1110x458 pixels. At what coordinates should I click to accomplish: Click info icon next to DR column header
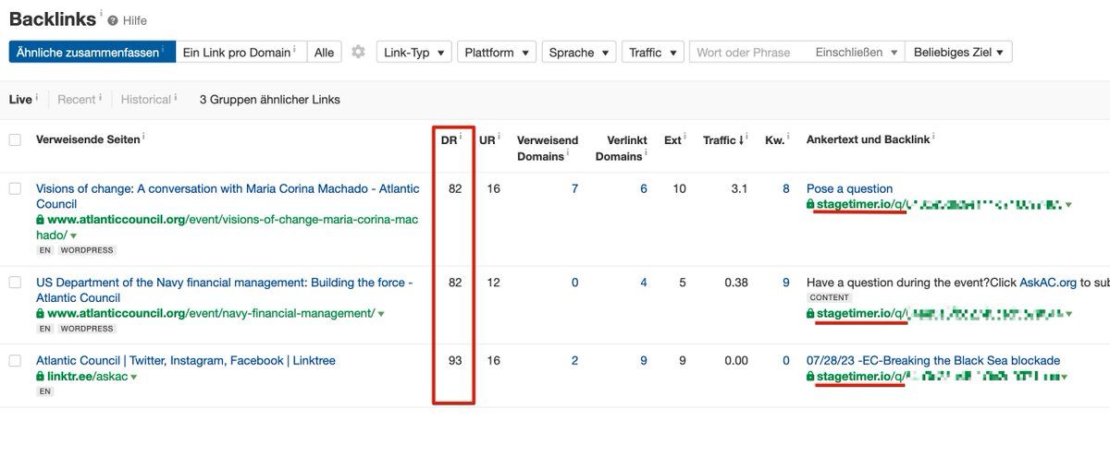tap(461, 137)
